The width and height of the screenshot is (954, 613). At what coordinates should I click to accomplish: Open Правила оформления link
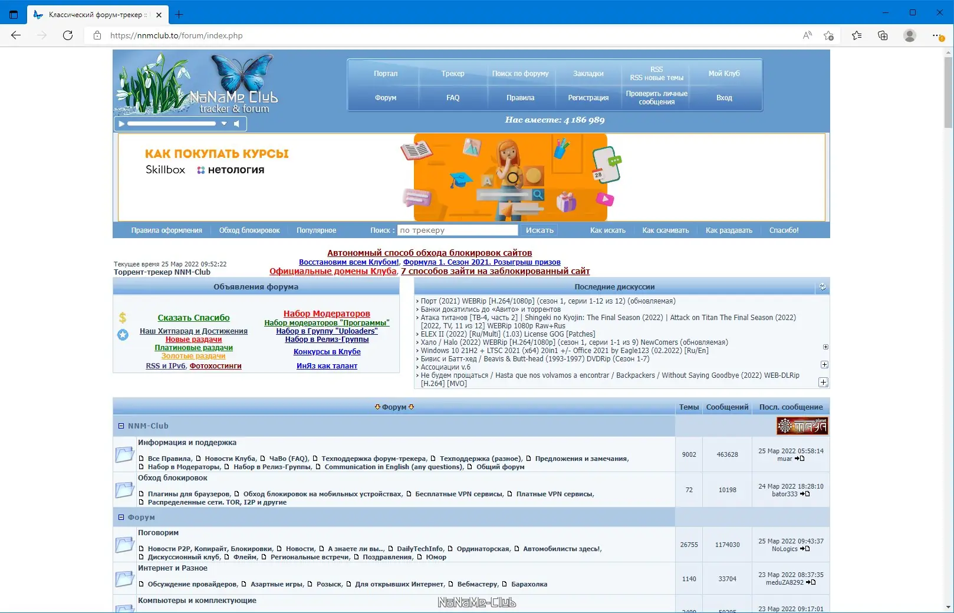click(167, 230)
